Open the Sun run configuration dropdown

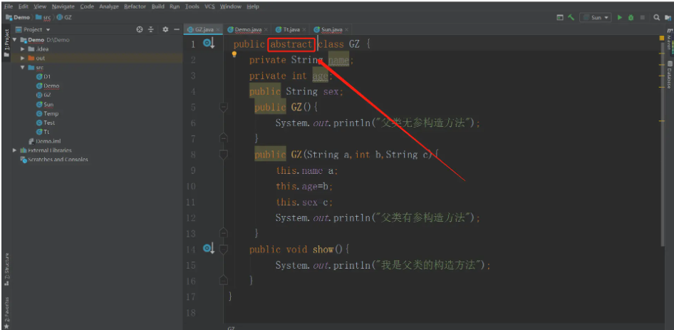point(596,18)
